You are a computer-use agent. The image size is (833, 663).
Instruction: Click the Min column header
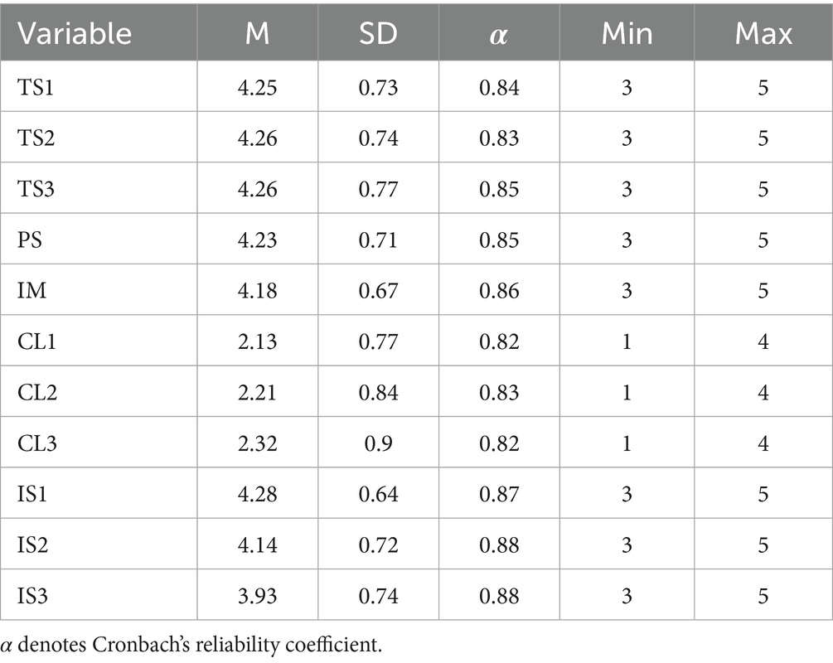(626, 33)
